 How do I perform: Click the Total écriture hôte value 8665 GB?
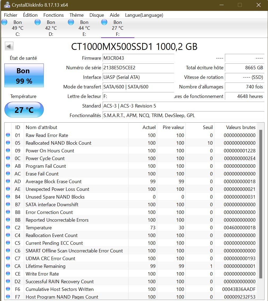244,68
